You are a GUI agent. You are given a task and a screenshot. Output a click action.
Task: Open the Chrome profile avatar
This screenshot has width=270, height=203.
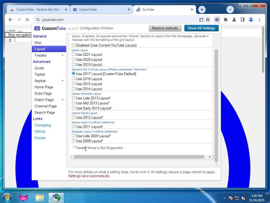coord(251,20)
